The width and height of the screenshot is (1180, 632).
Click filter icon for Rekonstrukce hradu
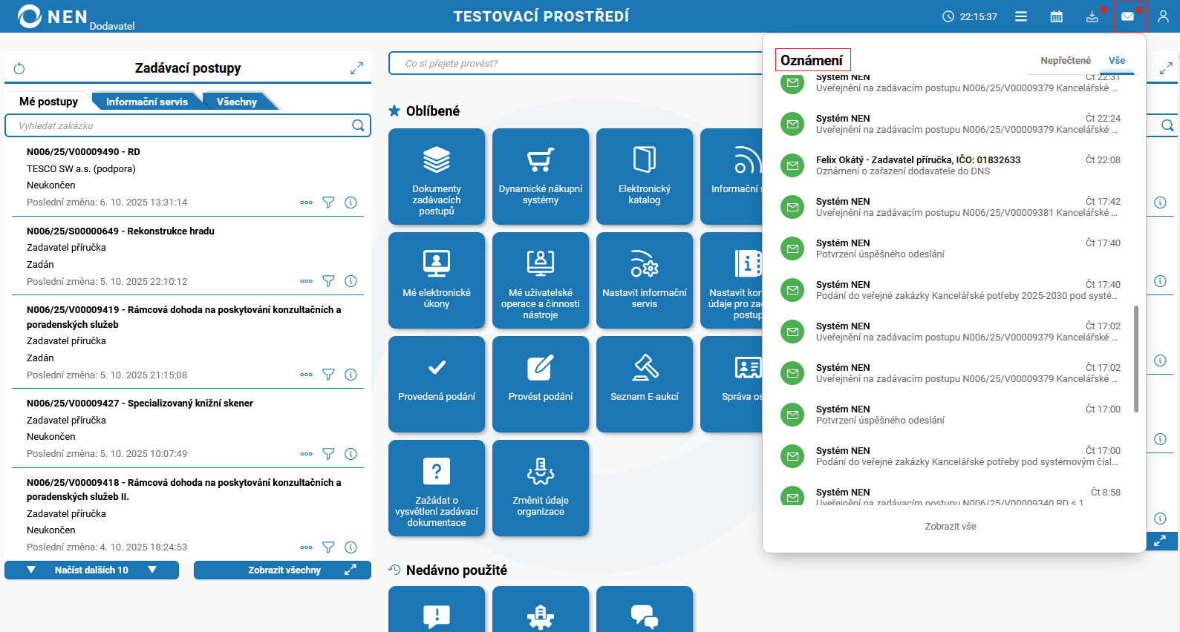pyautogui.click(x=328, y=281)
